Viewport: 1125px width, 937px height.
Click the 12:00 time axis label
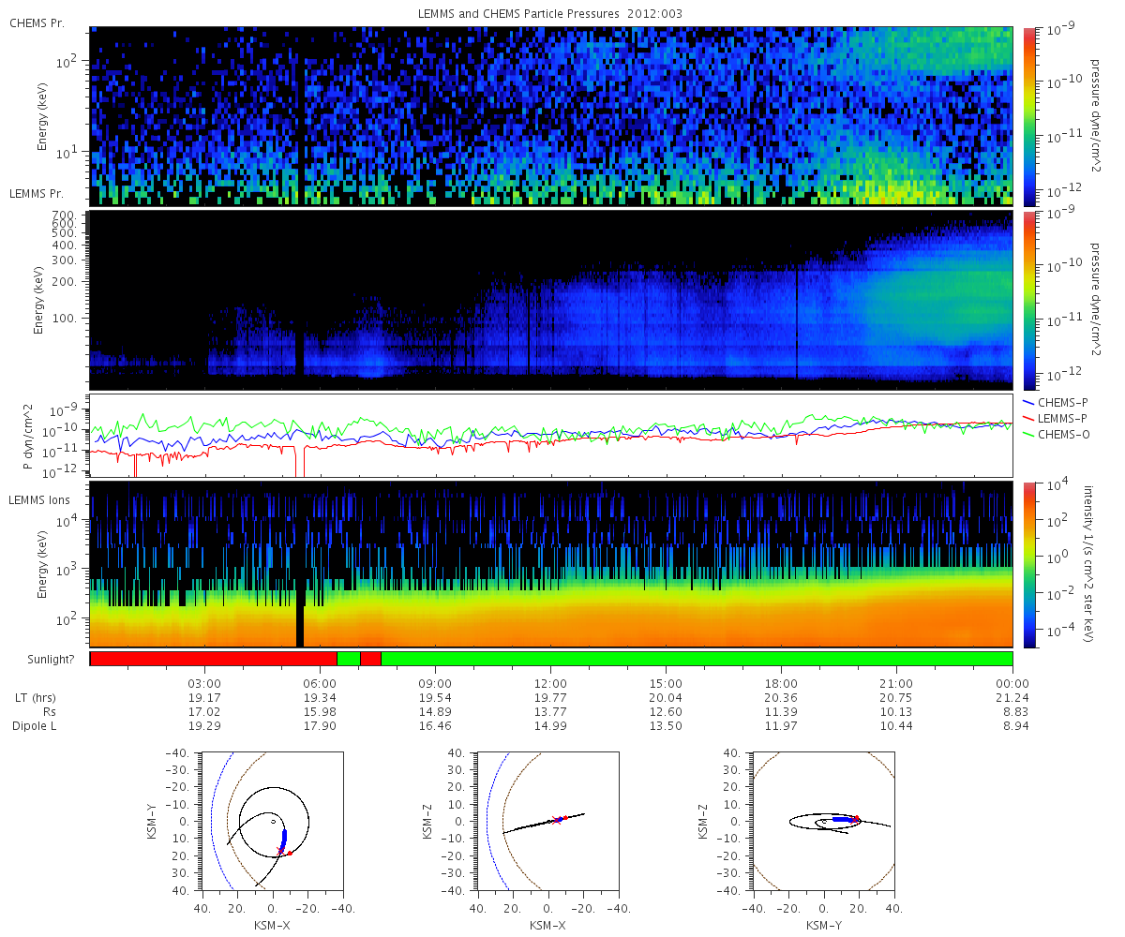point(550,683)
